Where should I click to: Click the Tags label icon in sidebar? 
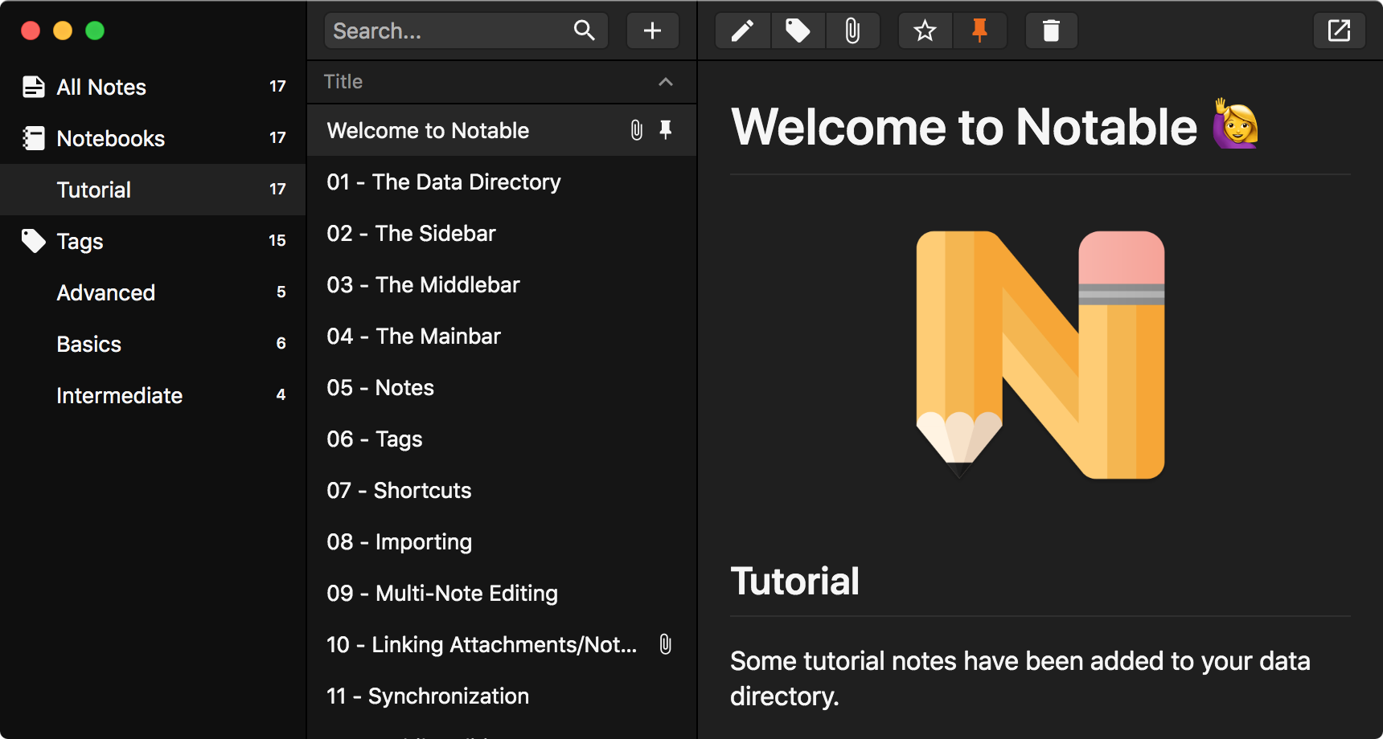[33, 241]
